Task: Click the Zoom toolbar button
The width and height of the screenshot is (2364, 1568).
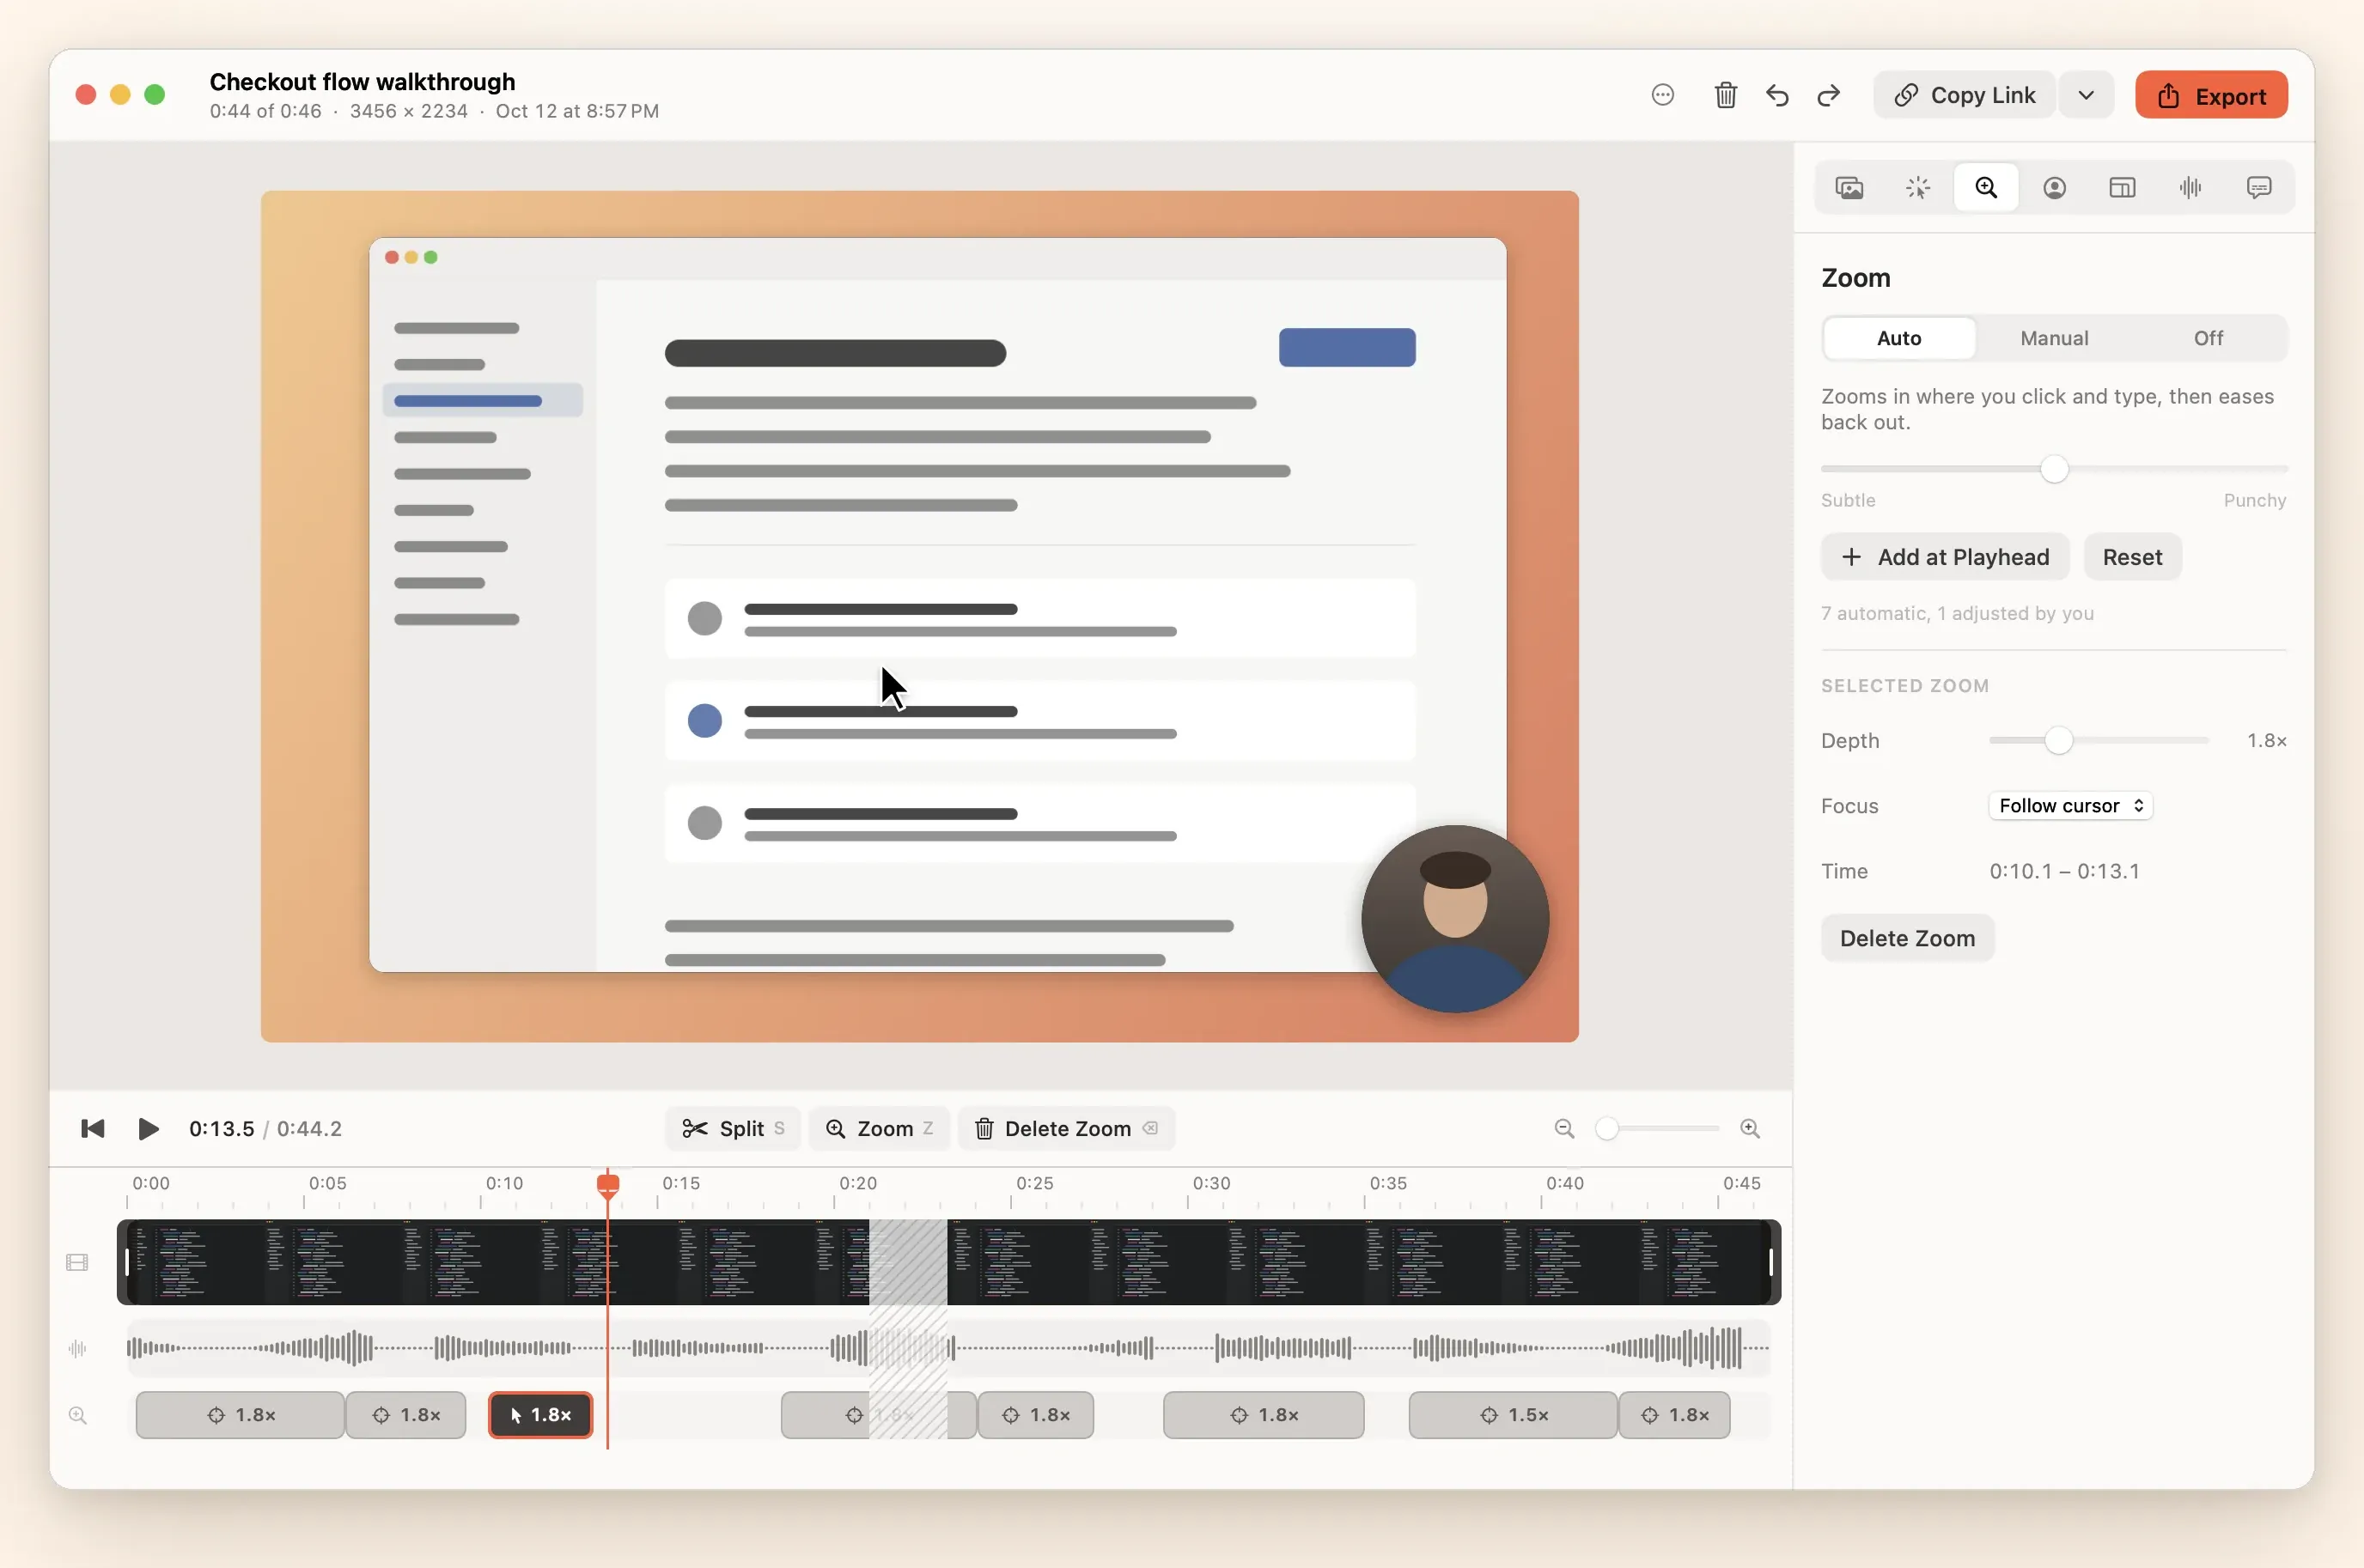Action: coord(879,1128)
